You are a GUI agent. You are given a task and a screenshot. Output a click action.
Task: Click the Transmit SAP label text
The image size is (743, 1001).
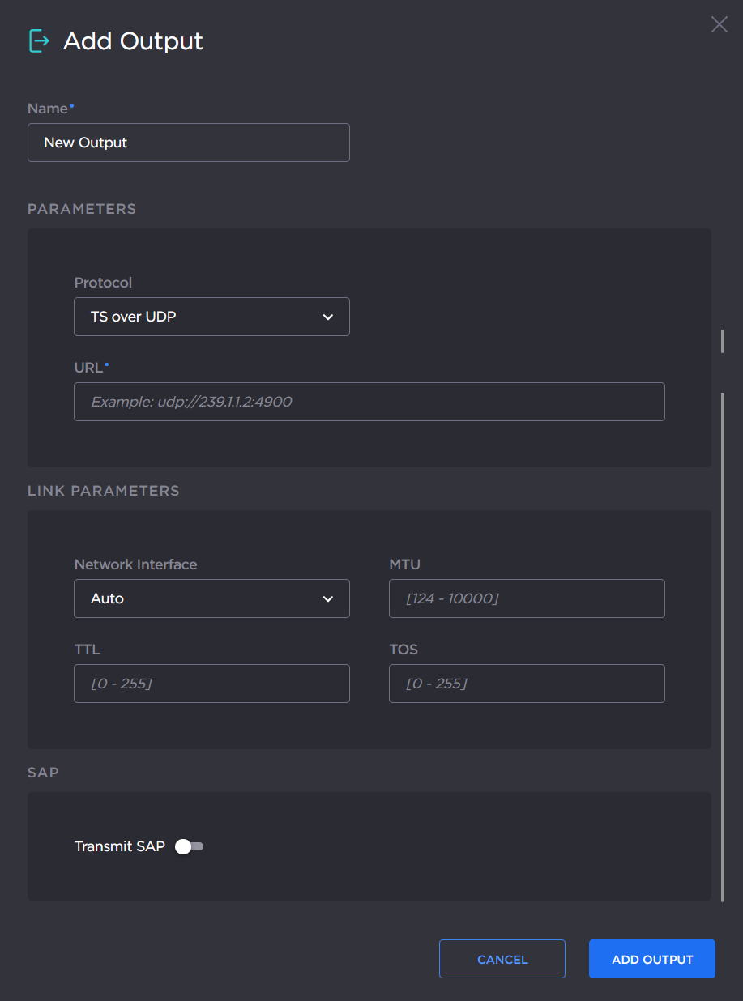click(x=119, y=846)
